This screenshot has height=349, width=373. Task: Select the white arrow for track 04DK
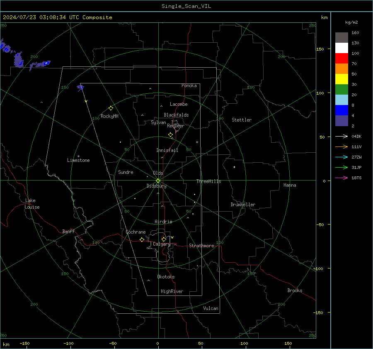tap(342, 136)
